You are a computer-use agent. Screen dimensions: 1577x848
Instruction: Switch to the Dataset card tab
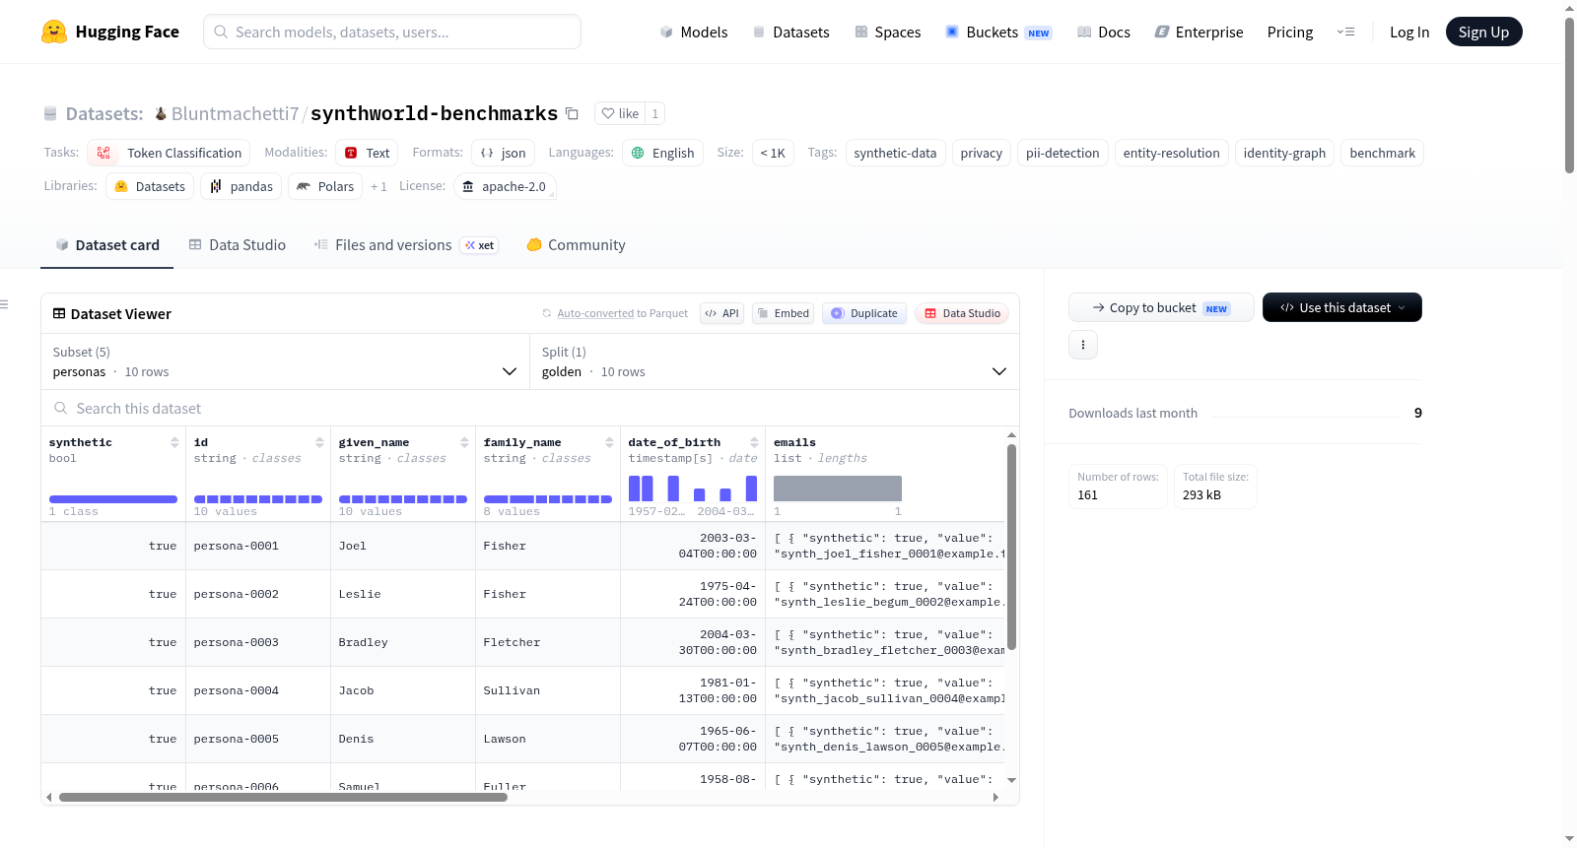coord(107,245)
